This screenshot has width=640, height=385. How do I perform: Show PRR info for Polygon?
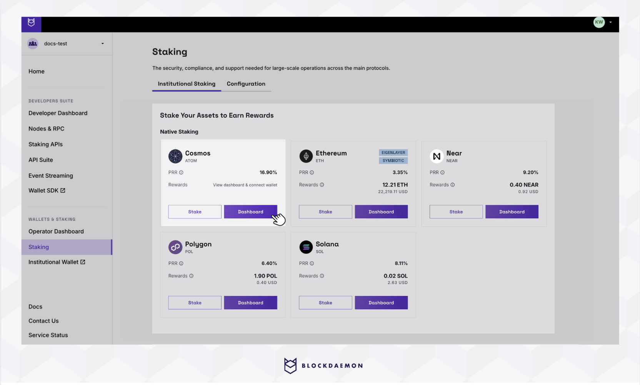[181, 264]
